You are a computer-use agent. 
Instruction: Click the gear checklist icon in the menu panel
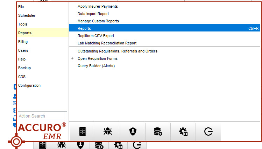[183, 132]
